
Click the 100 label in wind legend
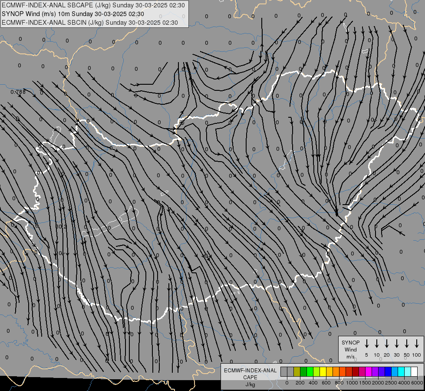(x=417, y=355)
